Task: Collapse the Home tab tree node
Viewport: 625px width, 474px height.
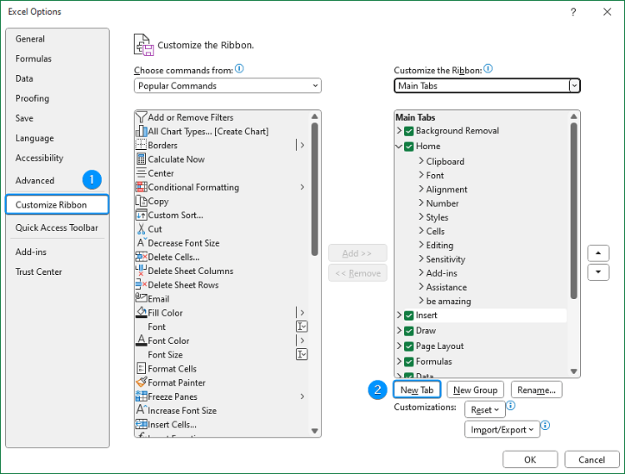Action: point(398,146)
